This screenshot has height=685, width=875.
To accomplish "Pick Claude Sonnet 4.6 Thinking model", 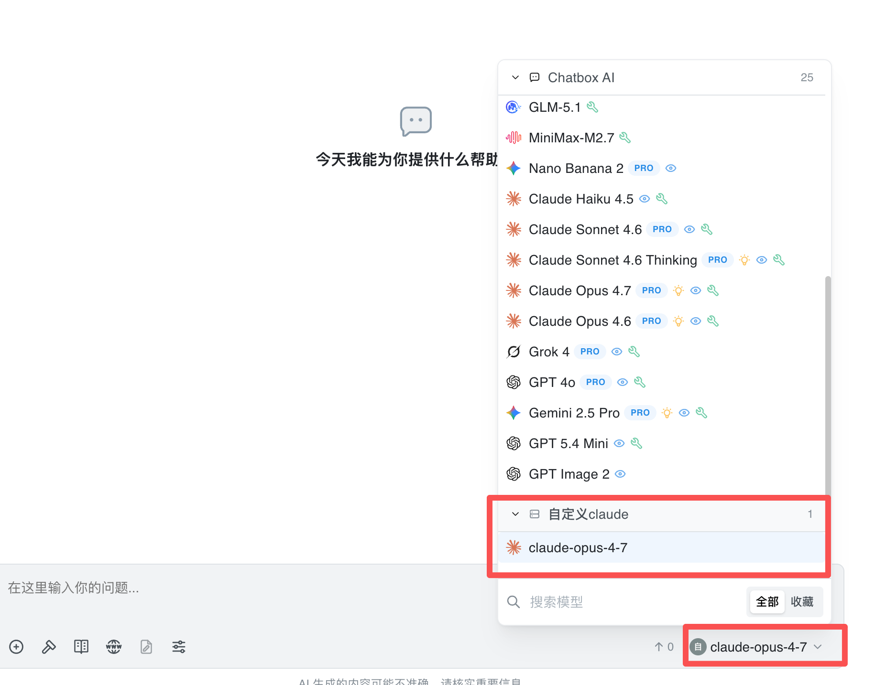I will [662, 260].
